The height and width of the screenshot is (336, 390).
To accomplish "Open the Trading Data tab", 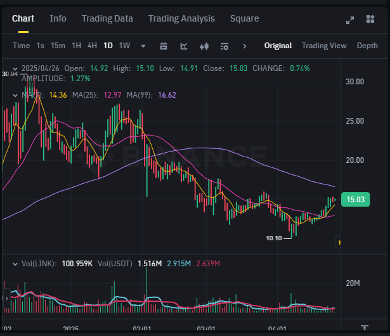I will click(x=107, y=18).
